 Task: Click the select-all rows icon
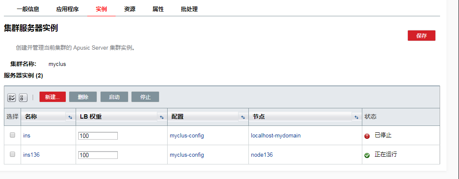[x=12, y=98]
